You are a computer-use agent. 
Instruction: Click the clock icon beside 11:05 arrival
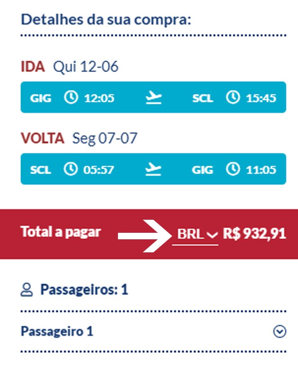tap(233, 169)
